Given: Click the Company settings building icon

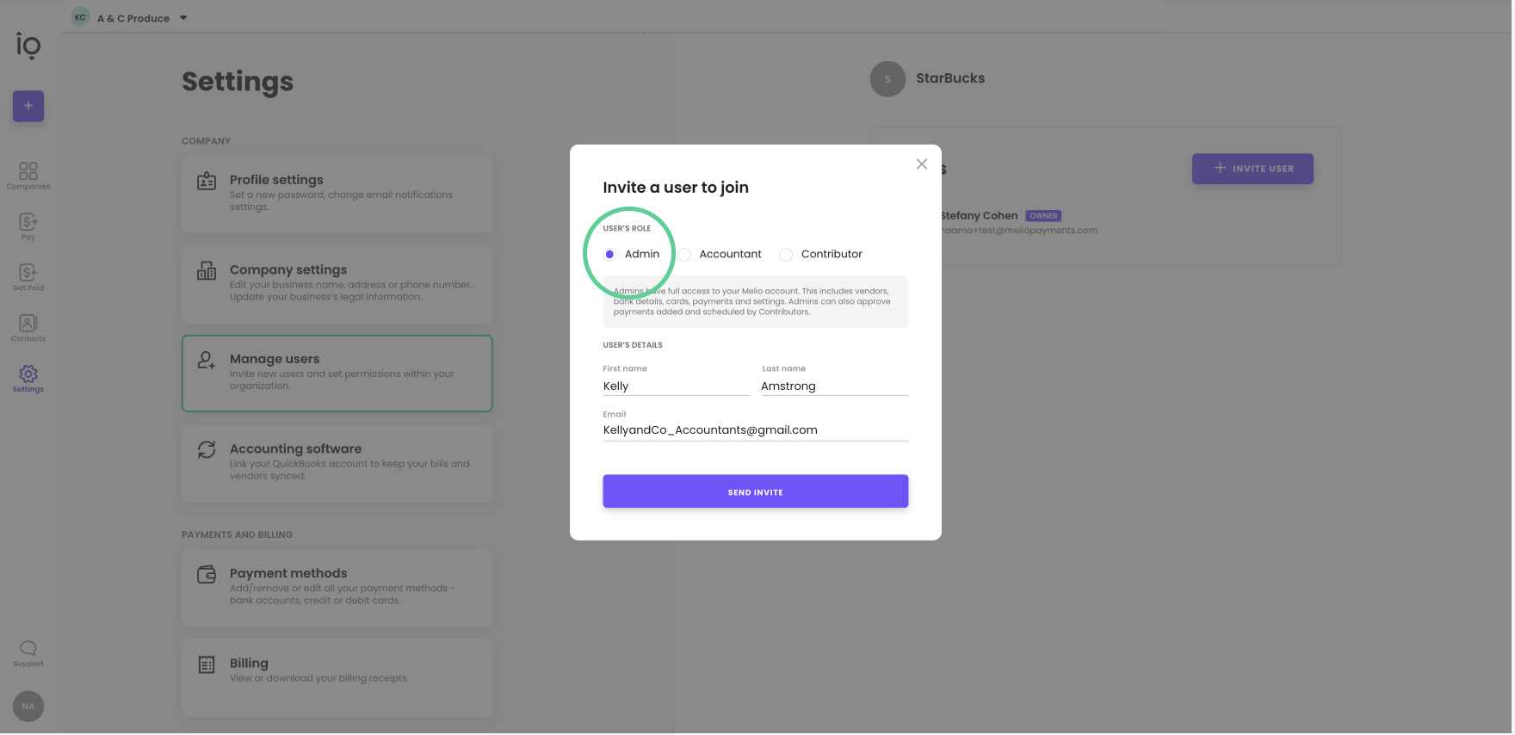Looking at the screenshot, I should [207, 270].
